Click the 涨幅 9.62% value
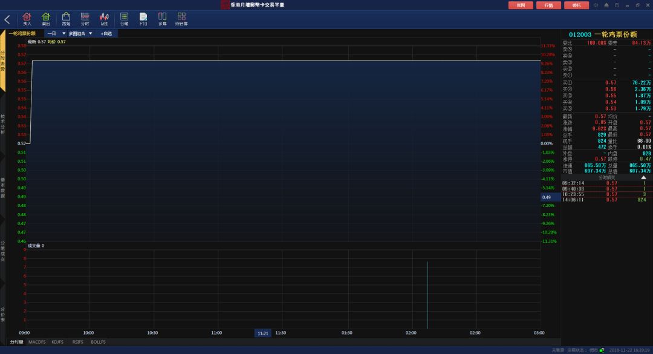 coord(599,129)
